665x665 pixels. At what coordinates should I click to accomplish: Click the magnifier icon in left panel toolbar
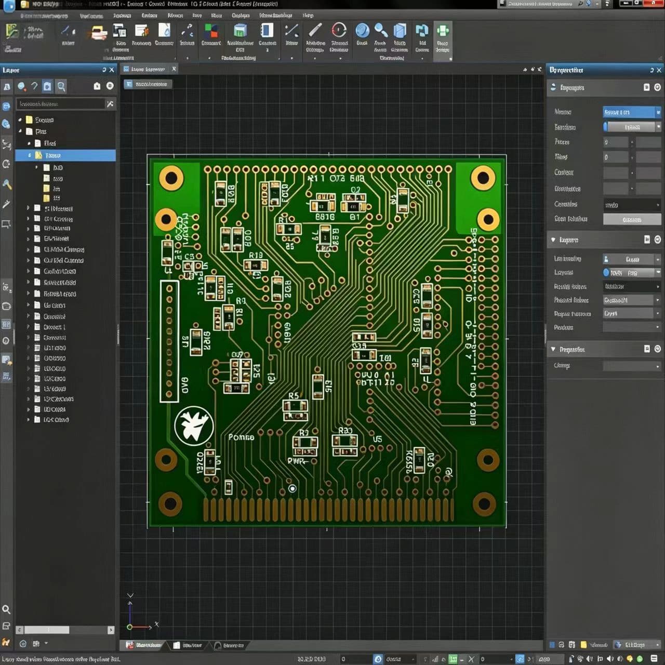[x=61, y=86]
